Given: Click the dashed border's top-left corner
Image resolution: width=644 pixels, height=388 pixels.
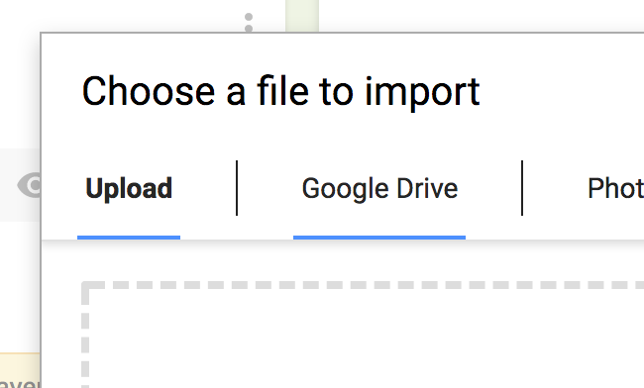Looking at the screenshot, I should pyautogui.click(x=85, y=285).
